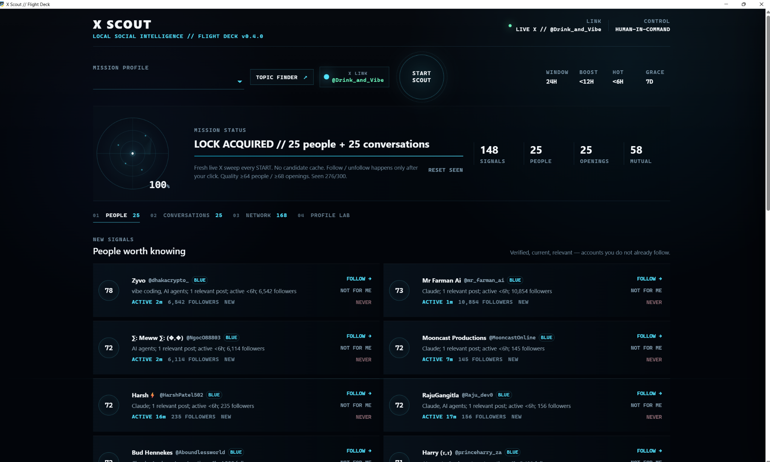770x462 pixels.
Task: Click the score 78 badge on Zyvo
Action: pyautogui.click(x=109, y=290)
